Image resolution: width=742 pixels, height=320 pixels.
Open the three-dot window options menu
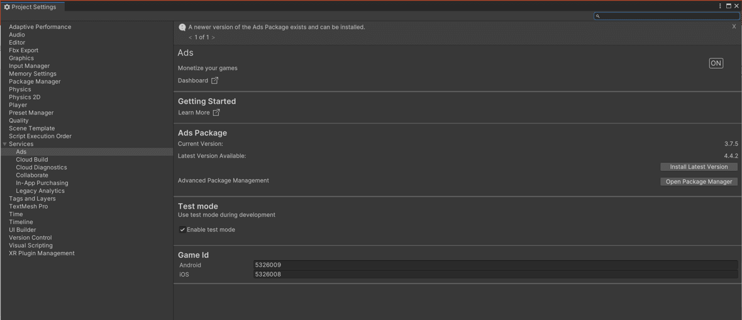pos(720,6)
